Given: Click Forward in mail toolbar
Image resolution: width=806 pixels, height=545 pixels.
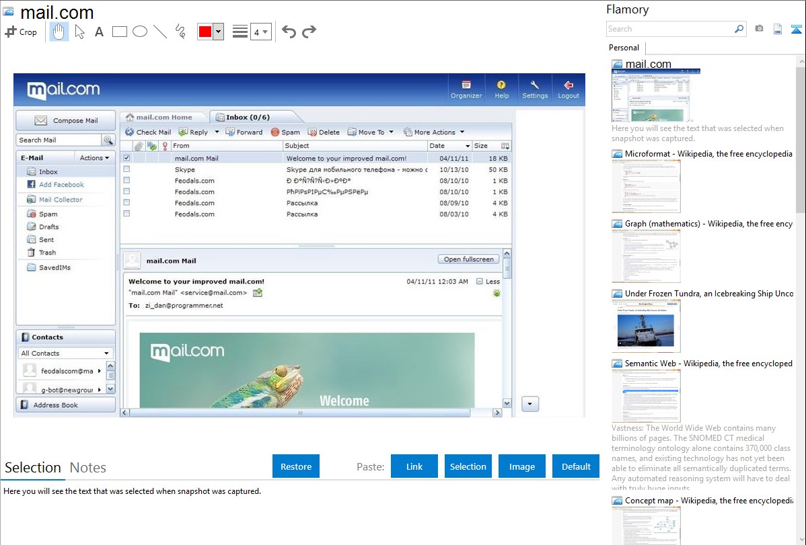Looking at the screenshot, I should pyautogui.click(x=244, y=132).
